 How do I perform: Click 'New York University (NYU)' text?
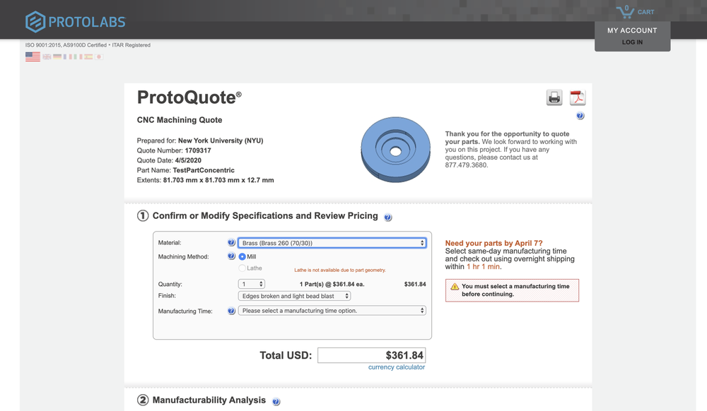coord(221,141)
